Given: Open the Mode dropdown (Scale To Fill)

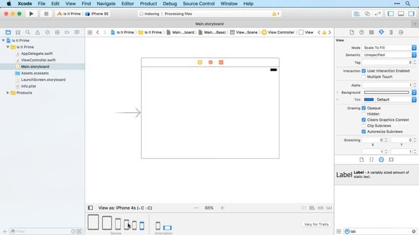Looking at the screenshot, I should [390, 48].
